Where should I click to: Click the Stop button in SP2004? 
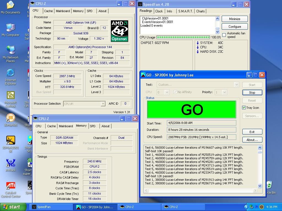(252, 93)
